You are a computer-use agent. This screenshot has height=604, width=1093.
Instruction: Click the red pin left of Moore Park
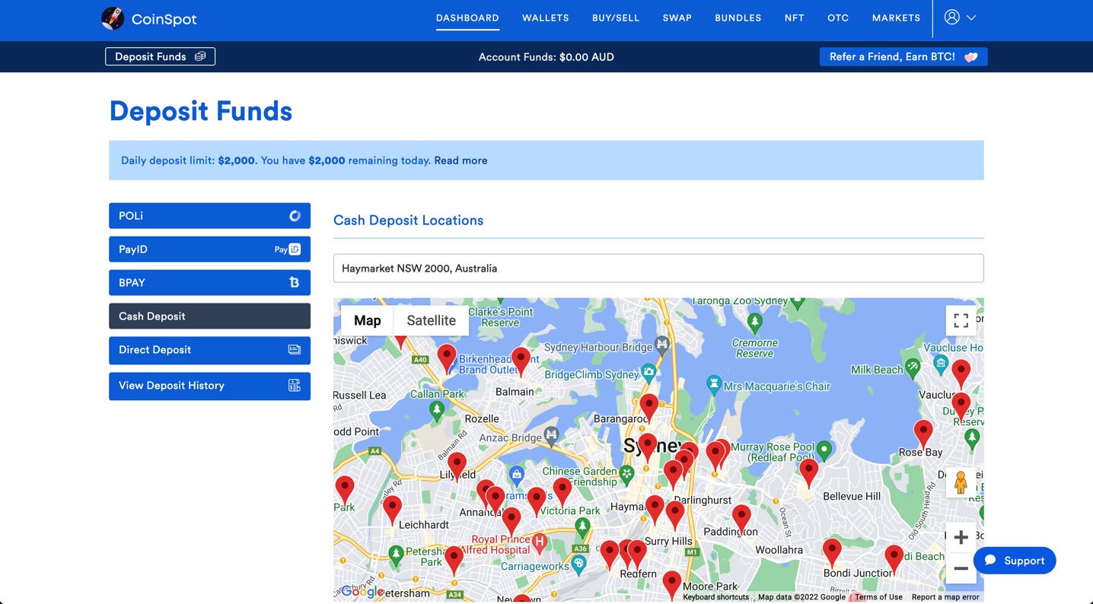pyautogui.click(x=671, y=585)
